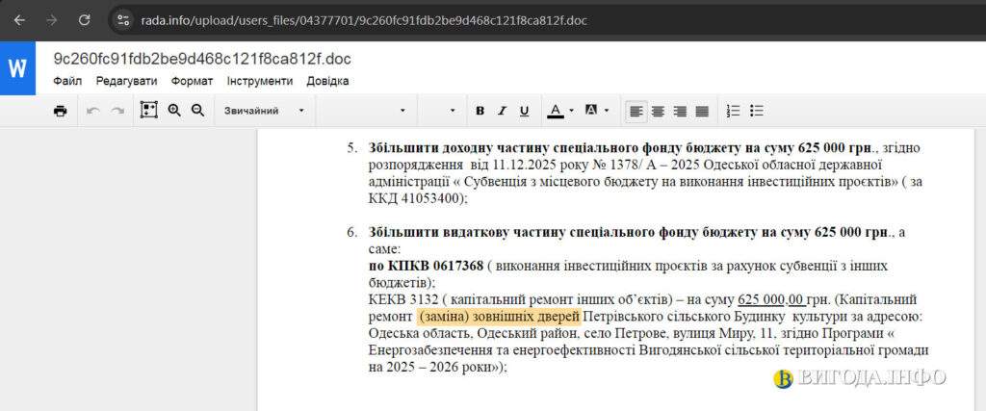Click the Zoom out magnifier icon

(x=197, y=111)
